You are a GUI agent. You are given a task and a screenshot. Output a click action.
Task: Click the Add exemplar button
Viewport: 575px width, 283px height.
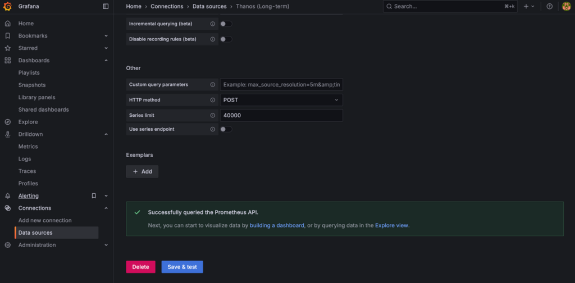(142, 172)
